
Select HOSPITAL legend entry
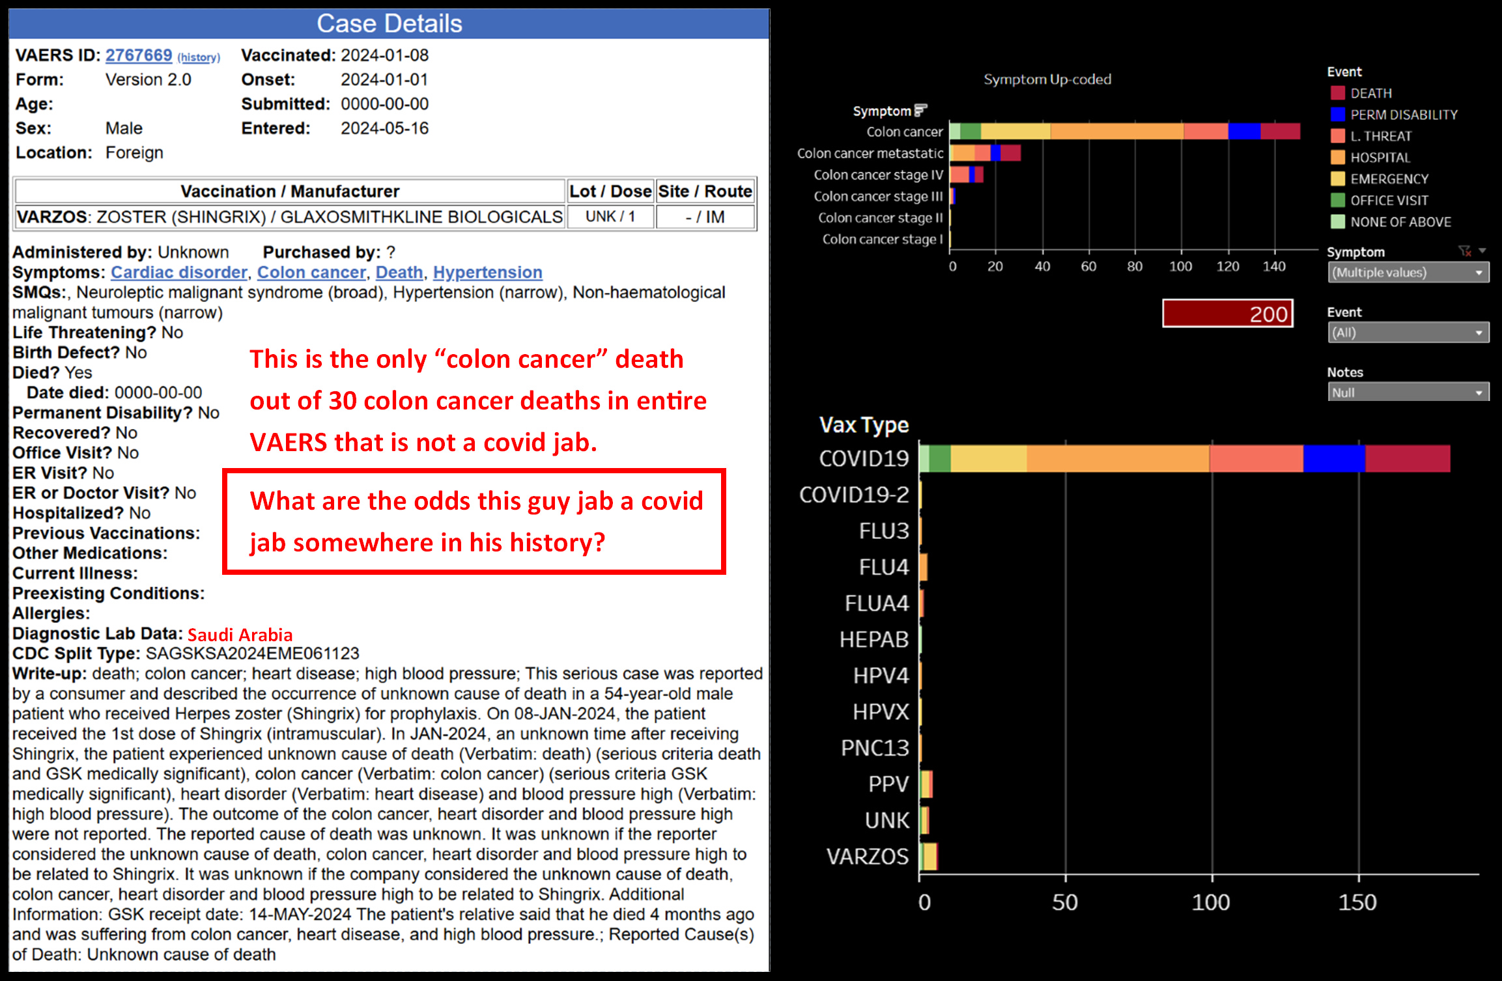click(x=1380, y=158)
